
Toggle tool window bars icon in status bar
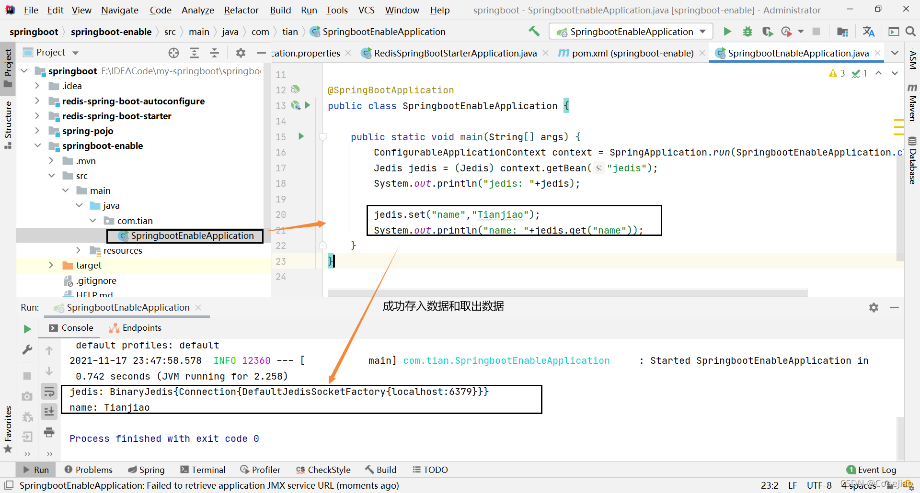(9, 485)
